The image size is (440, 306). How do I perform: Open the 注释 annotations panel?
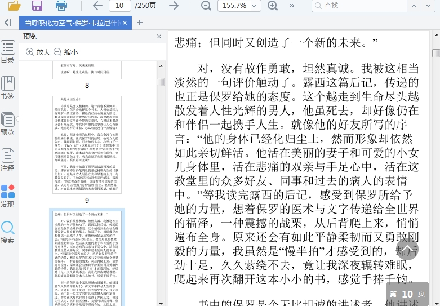[x=7, y=159]
